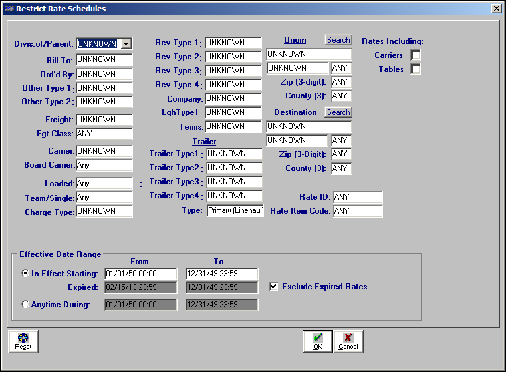This screenshot has width=506, height=372.
Task: Click the Trailer Type2 field
Action: pos(235,168)
